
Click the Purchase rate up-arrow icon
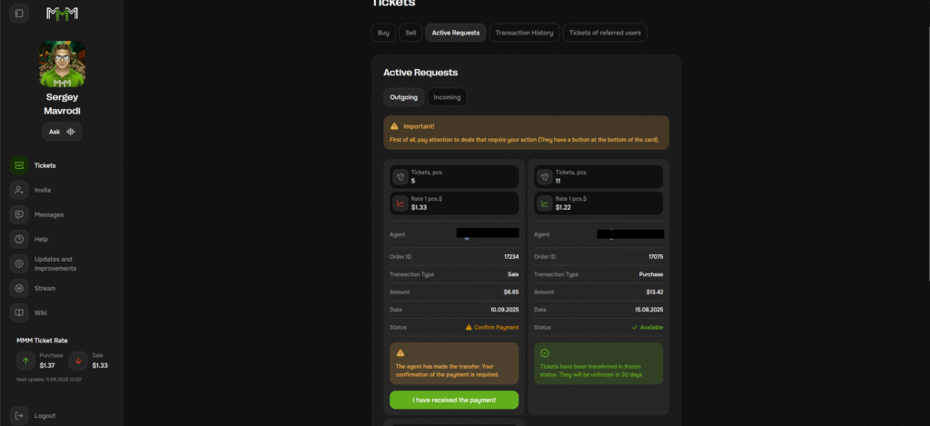(x=25, y=361)
